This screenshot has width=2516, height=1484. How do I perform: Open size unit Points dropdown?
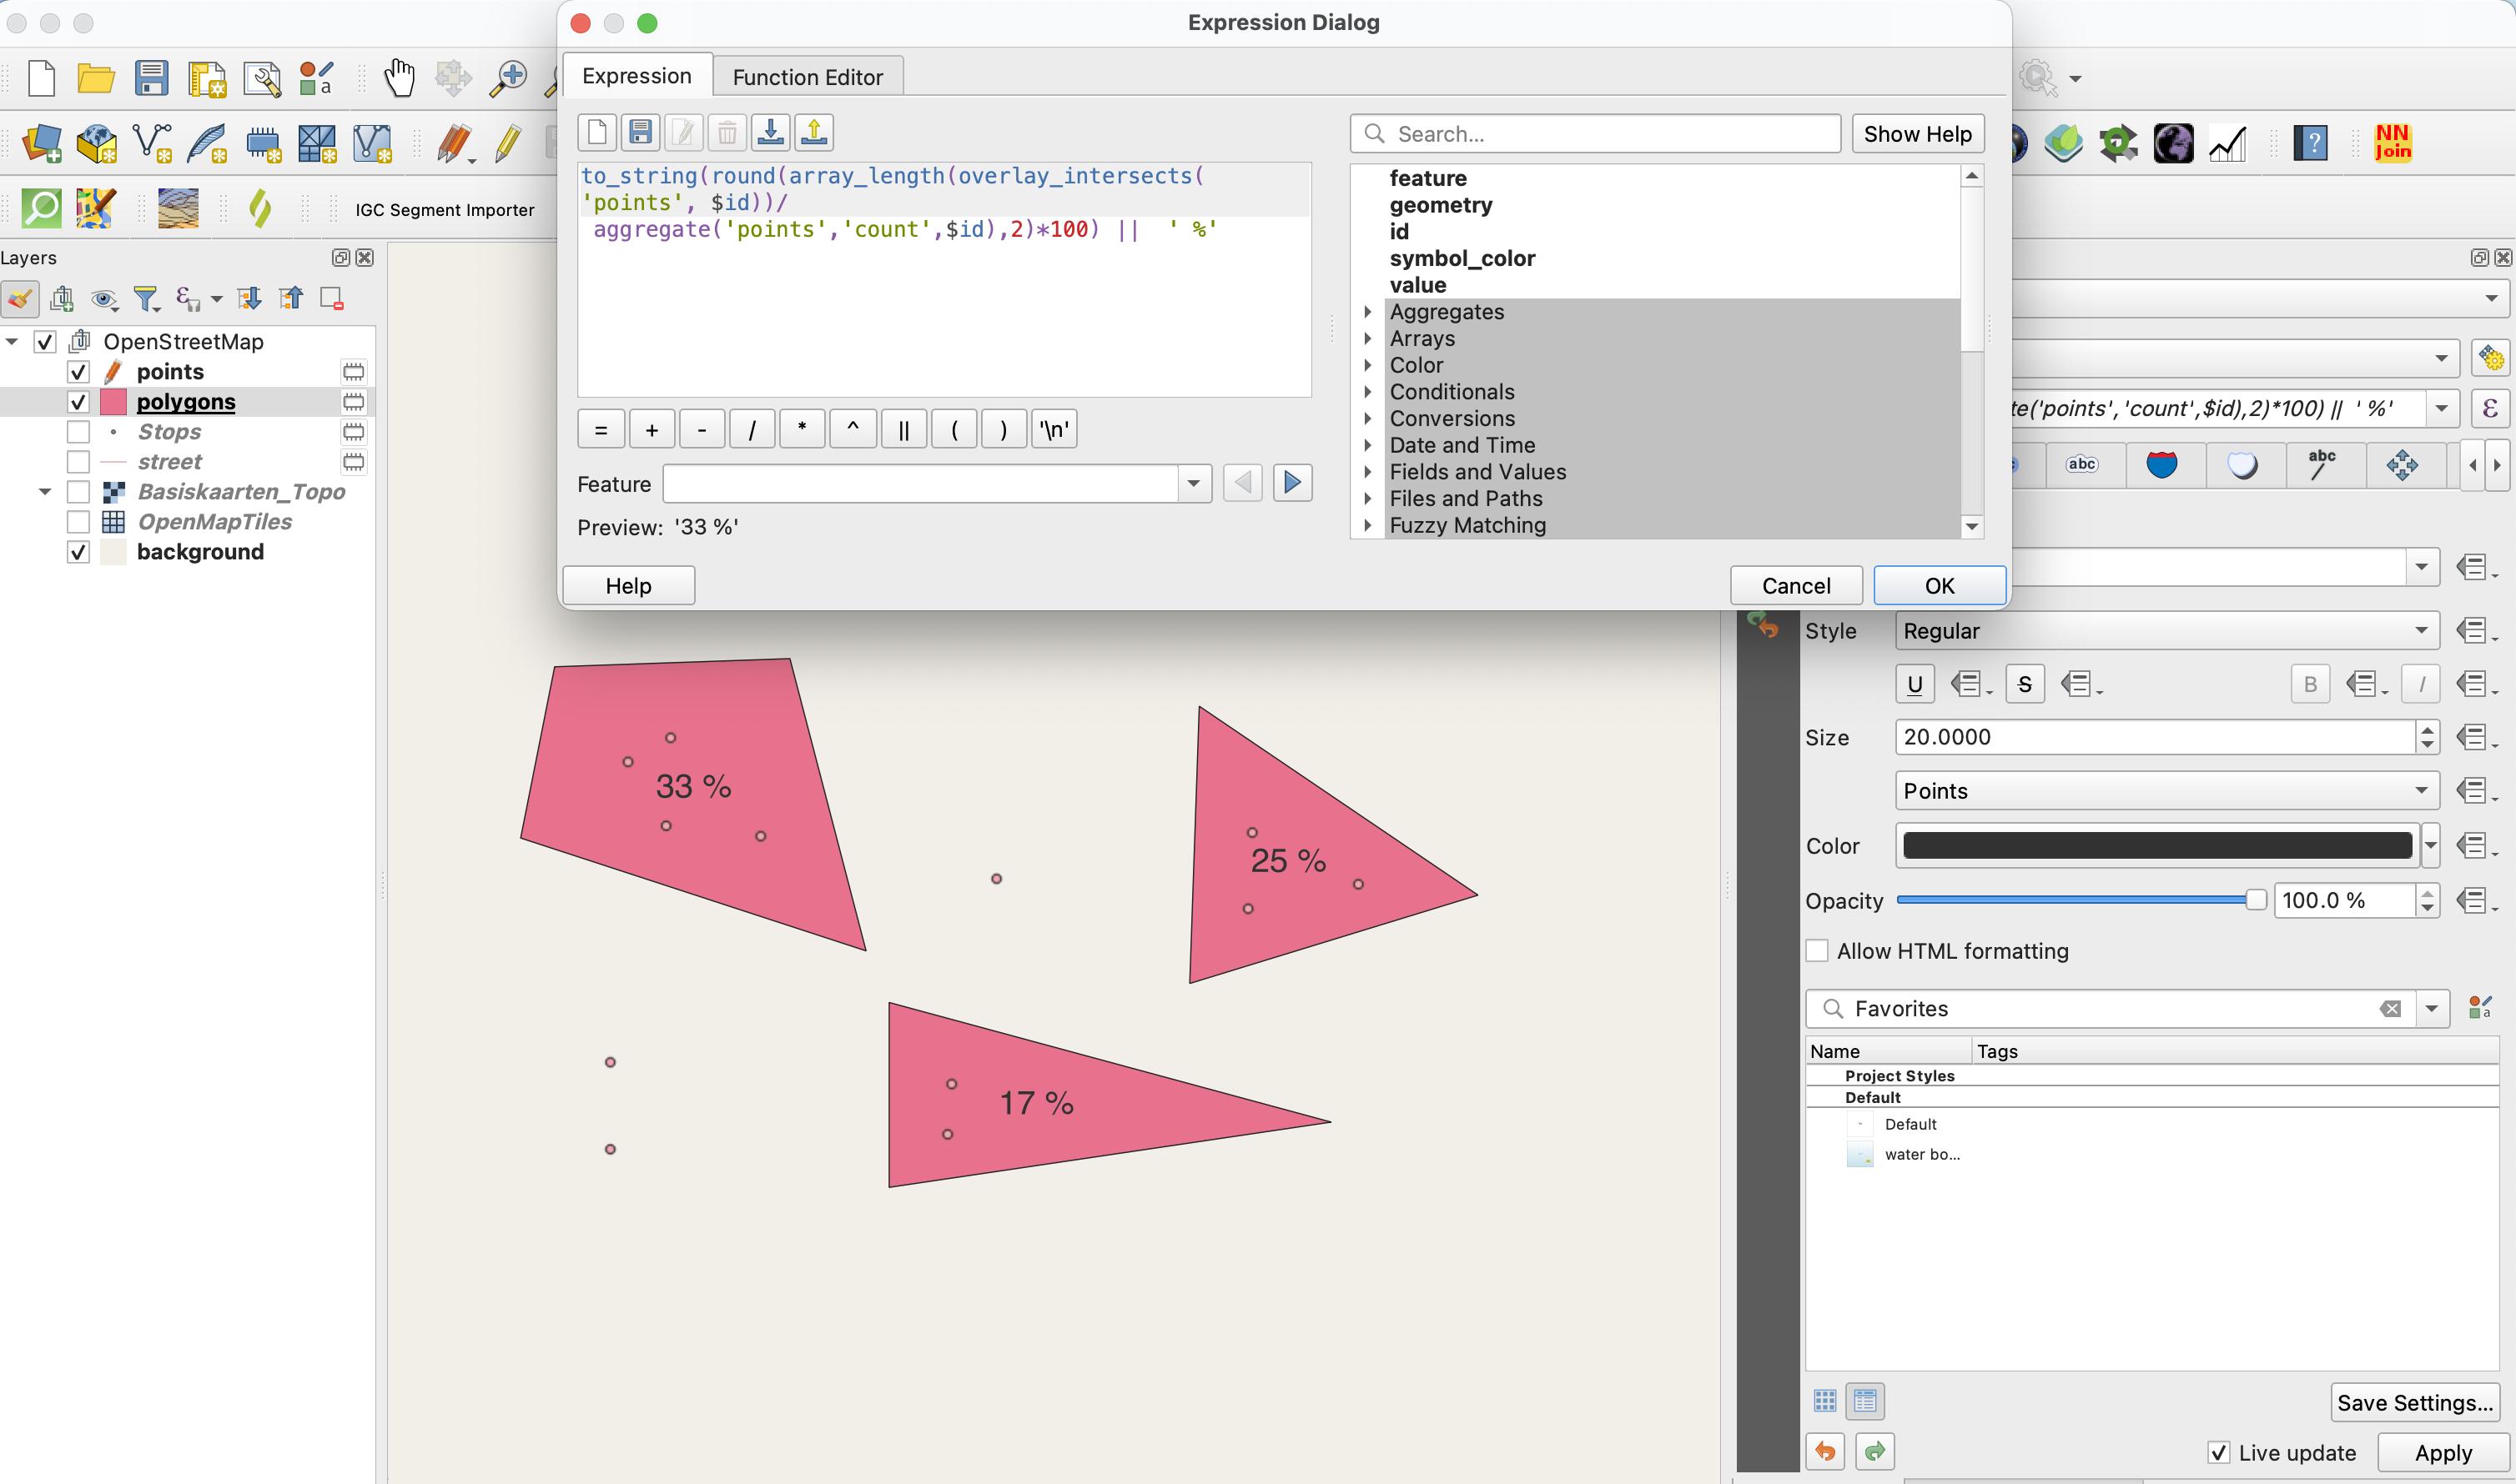(2166, 791)
